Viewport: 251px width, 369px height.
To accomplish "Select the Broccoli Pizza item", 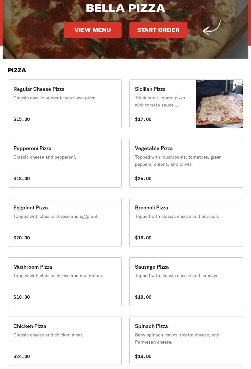I will point(186,222).
